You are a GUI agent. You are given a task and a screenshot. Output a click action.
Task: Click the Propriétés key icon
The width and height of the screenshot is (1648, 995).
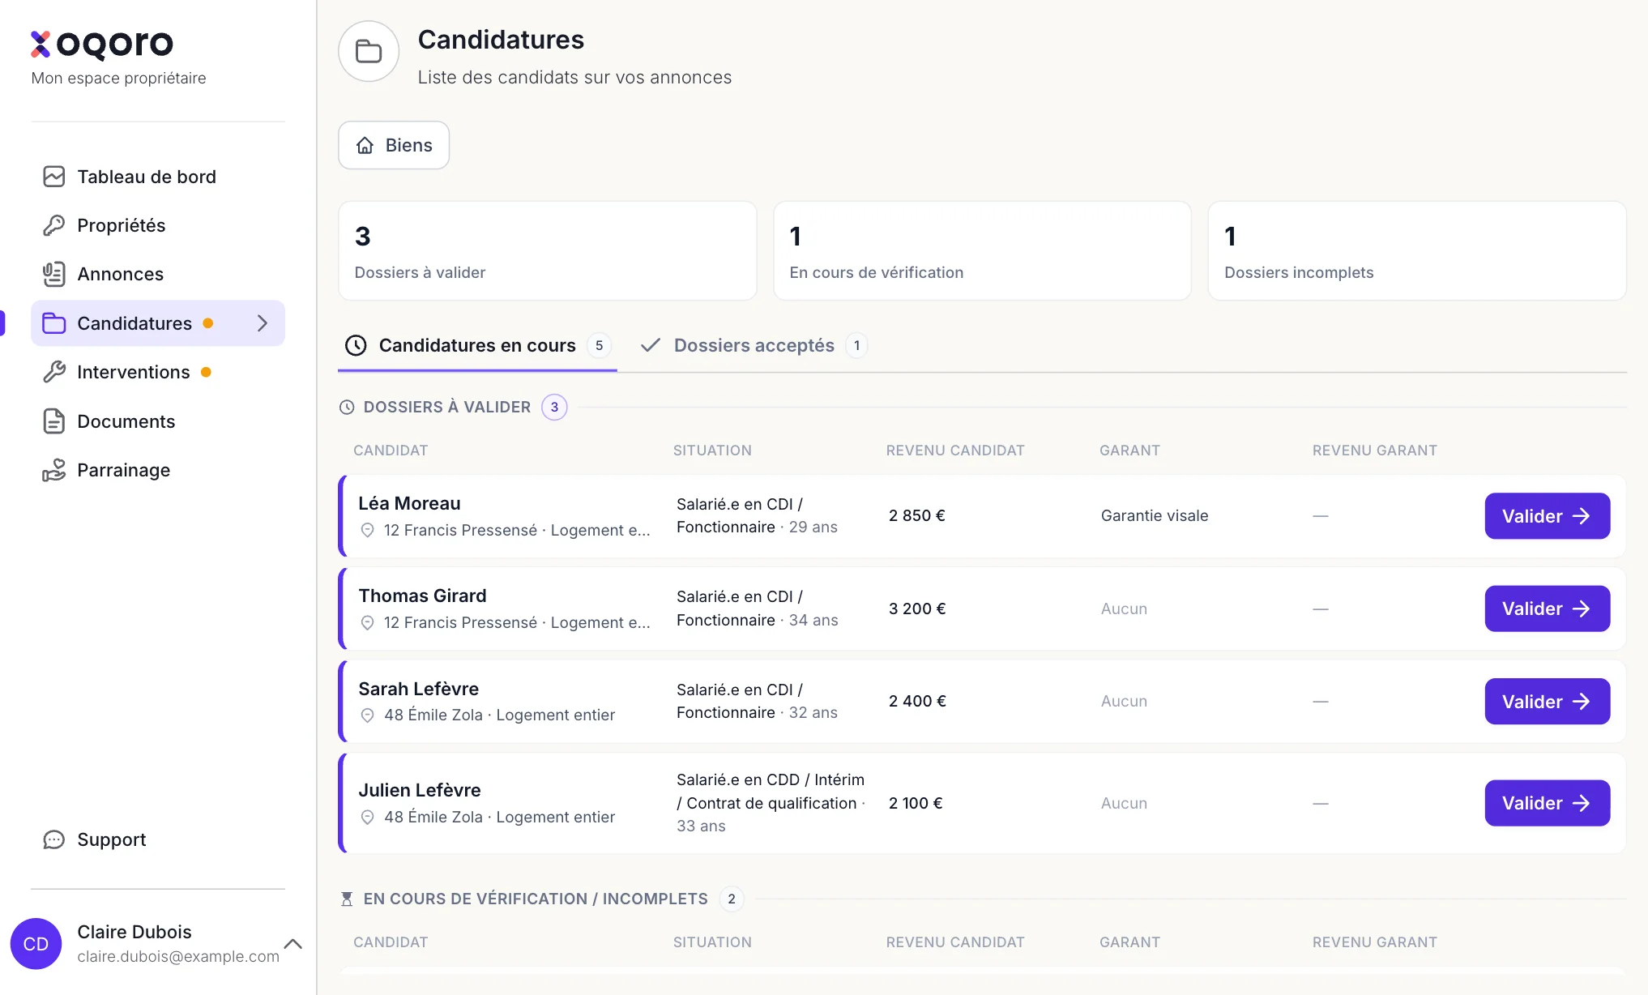(53, 225)
